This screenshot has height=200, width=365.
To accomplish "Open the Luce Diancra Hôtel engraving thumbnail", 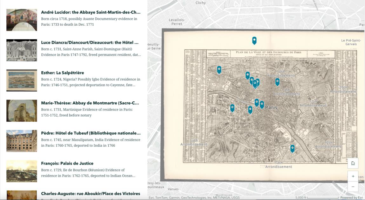I will point(22,50).
